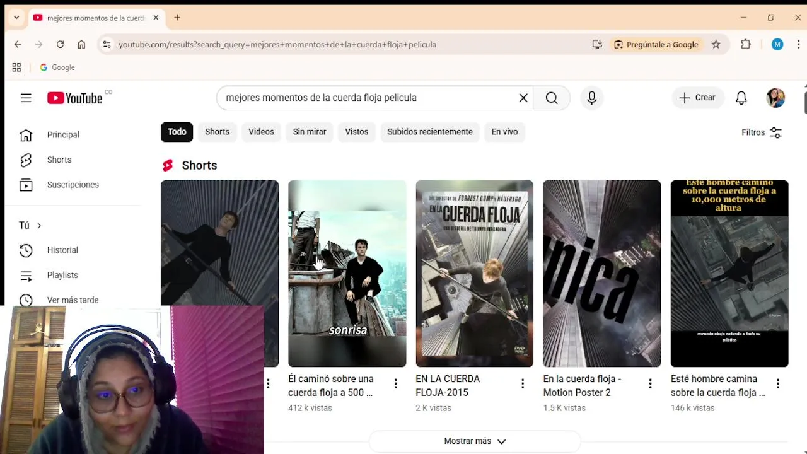Open options menu for 'Él caminó sobre una cuerda floja'

395,383
